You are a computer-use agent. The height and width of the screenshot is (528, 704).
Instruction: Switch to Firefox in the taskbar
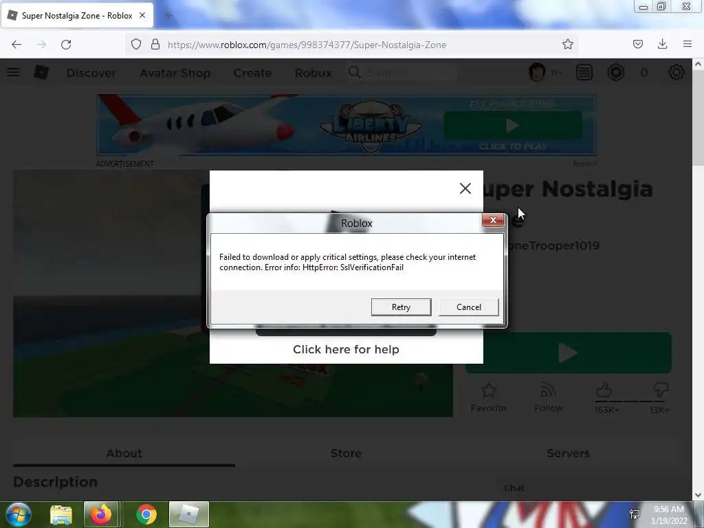tap(101, 514)
